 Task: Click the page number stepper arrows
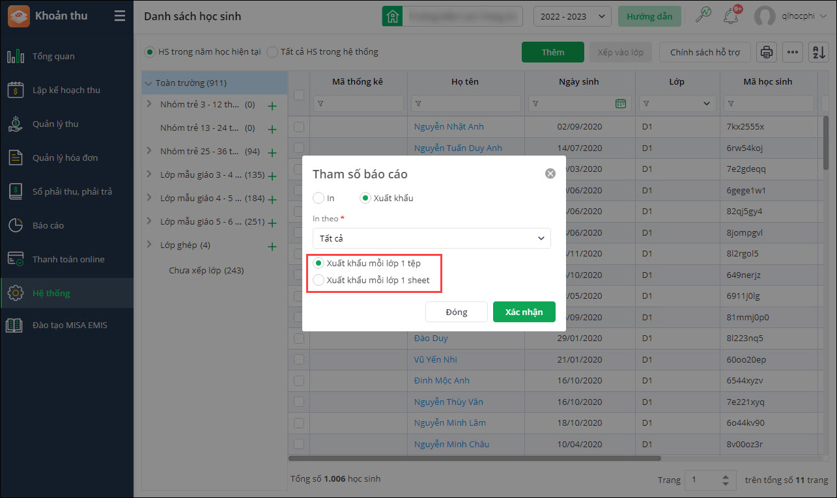point(726,480)
